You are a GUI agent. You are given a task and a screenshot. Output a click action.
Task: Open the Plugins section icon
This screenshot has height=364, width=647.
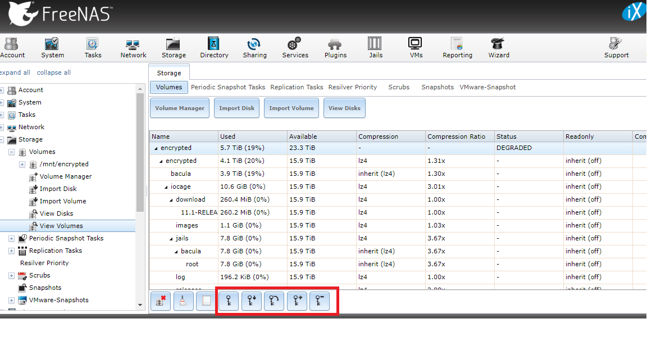click(335, 47)
